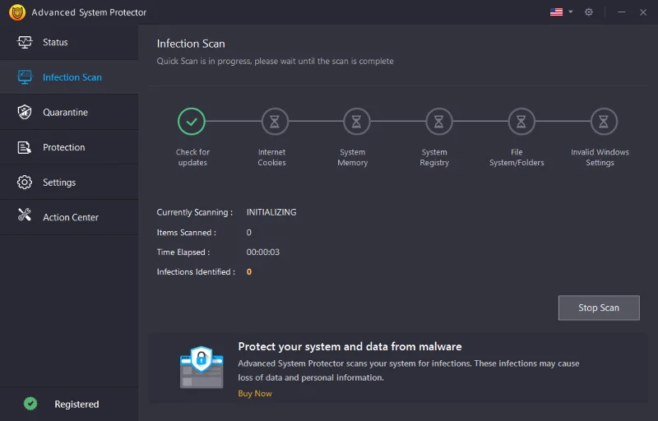Follow the Buy Now link
The height and width of the screenshot is (421, 658).
pos(255,394)
